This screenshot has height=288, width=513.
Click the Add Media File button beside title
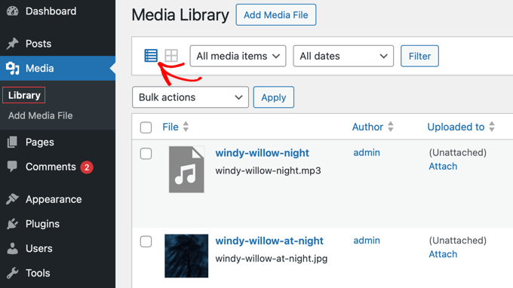pyautogui.click(x=276, y=15)
